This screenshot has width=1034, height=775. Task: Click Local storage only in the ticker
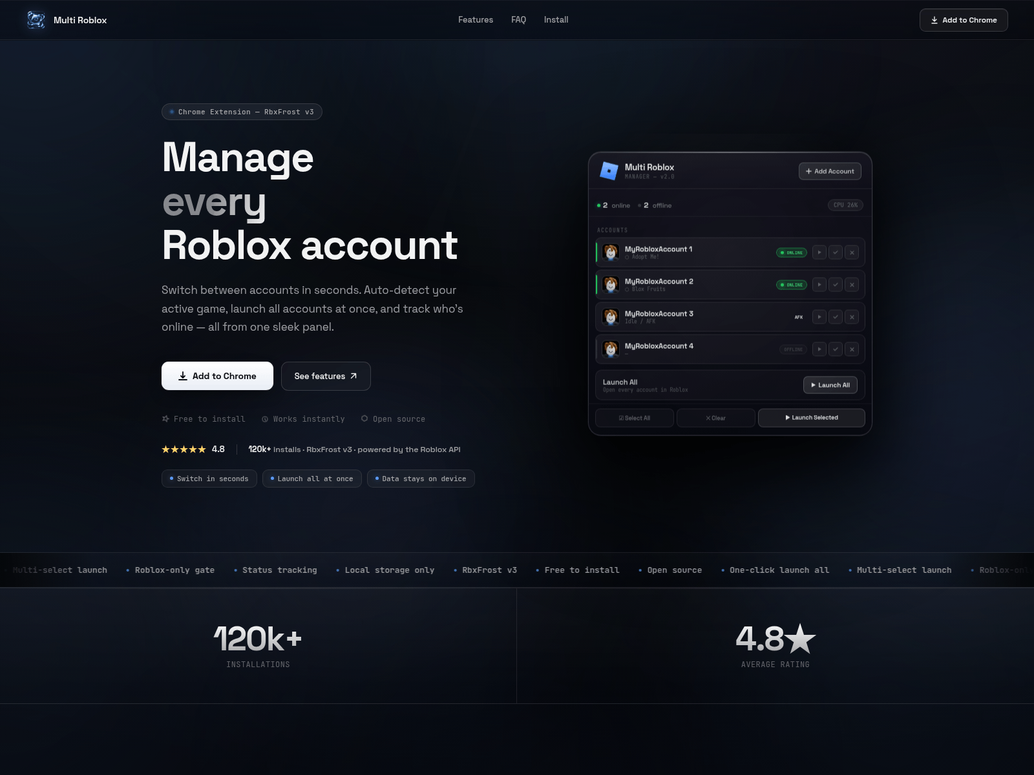[389, 570]
